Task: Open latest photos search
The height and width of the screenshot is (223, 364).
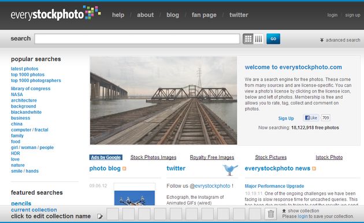Action: [25, 69]
